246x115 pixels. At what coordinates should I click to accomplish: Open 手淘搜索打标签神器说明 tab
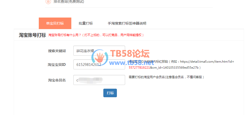point(127,23)
